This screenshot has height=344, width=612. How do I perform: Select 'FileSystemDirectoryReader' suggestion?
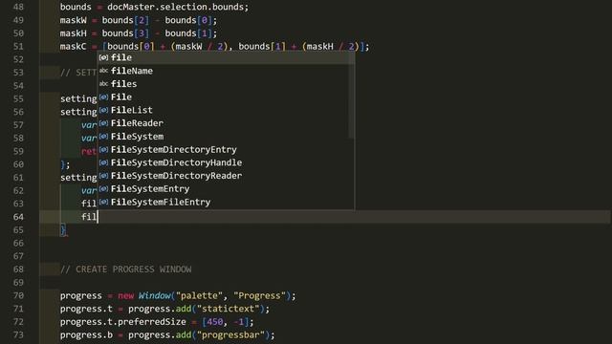coord(226,176)
